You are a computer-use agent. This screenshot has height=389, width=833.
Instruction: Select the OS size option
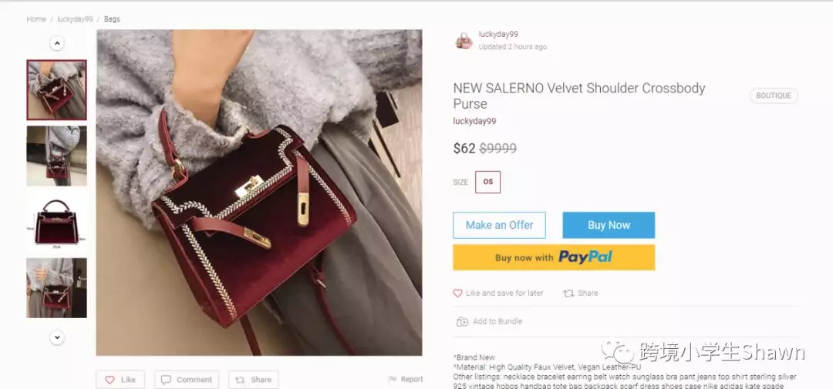click(487, 182)
